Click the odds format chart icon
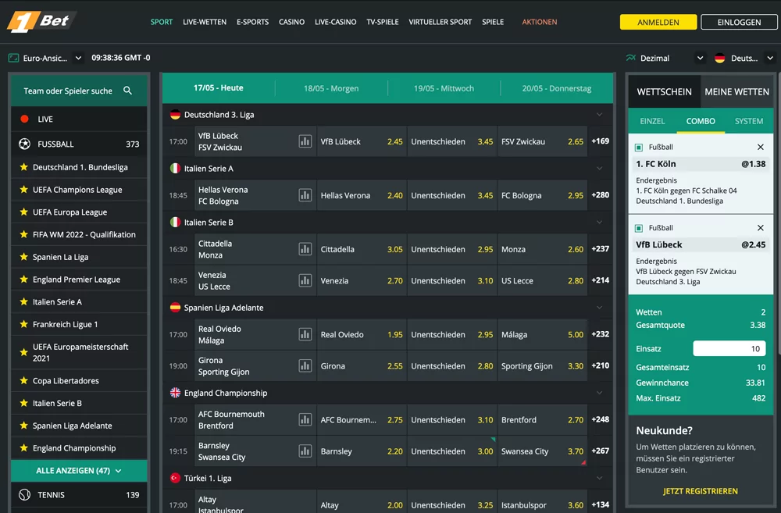 tap(630, 58)
